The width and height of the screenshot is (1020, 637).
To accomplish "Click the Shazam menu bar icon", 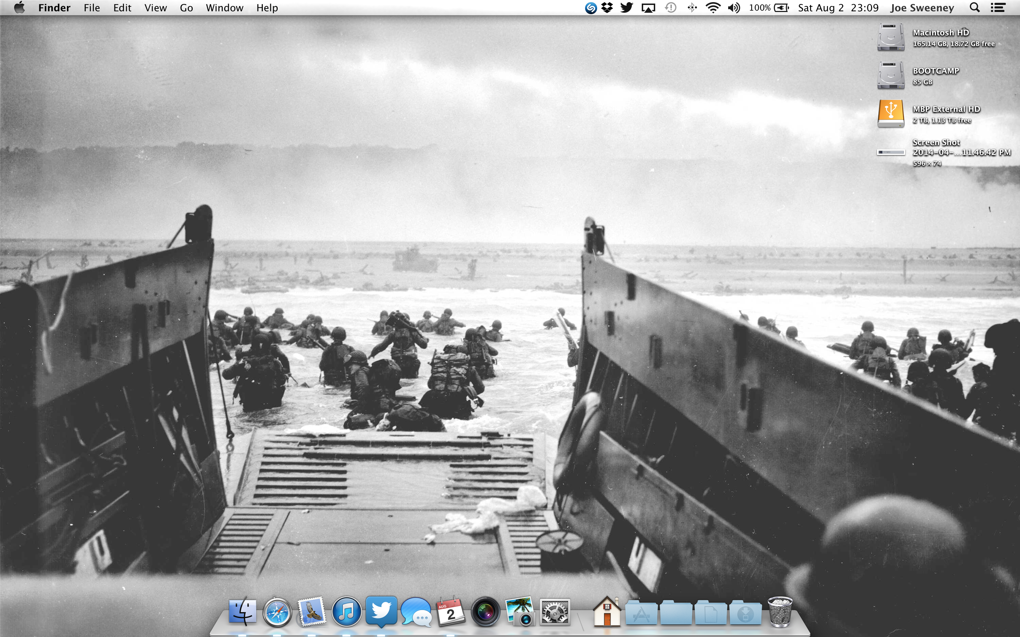I will pos(591,7).
